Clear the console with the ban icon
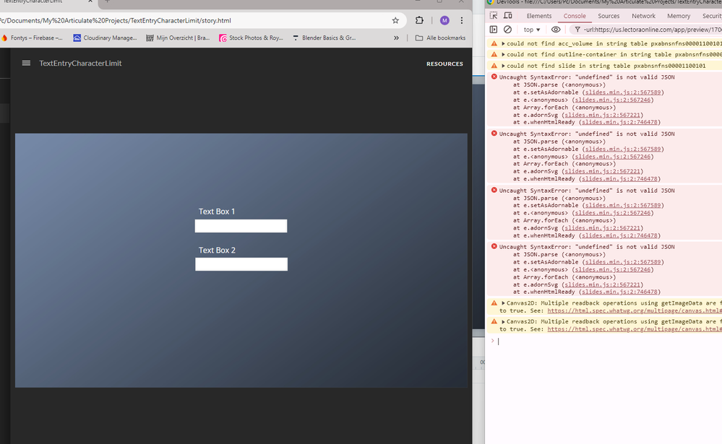The image size is (722, 444). tap(507, 30)
